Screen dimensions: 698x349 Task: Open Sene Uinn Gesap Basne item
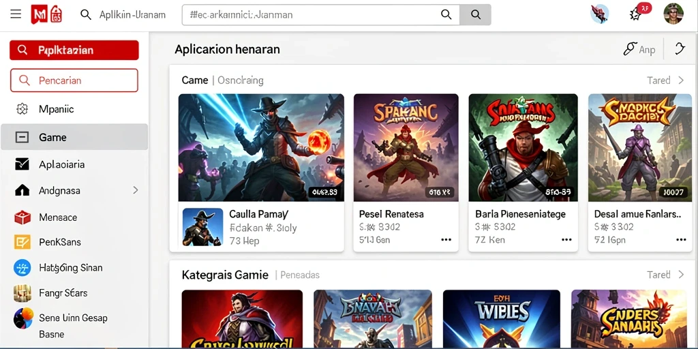(73, 326)
